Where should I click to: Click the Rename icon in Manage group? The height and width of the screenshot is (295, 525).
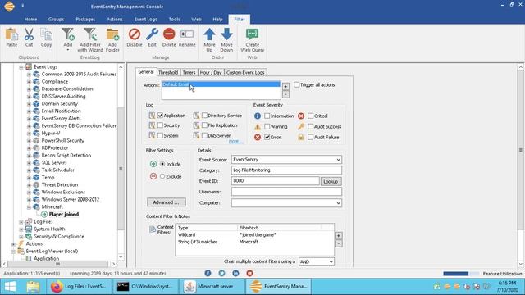[187, 34]
